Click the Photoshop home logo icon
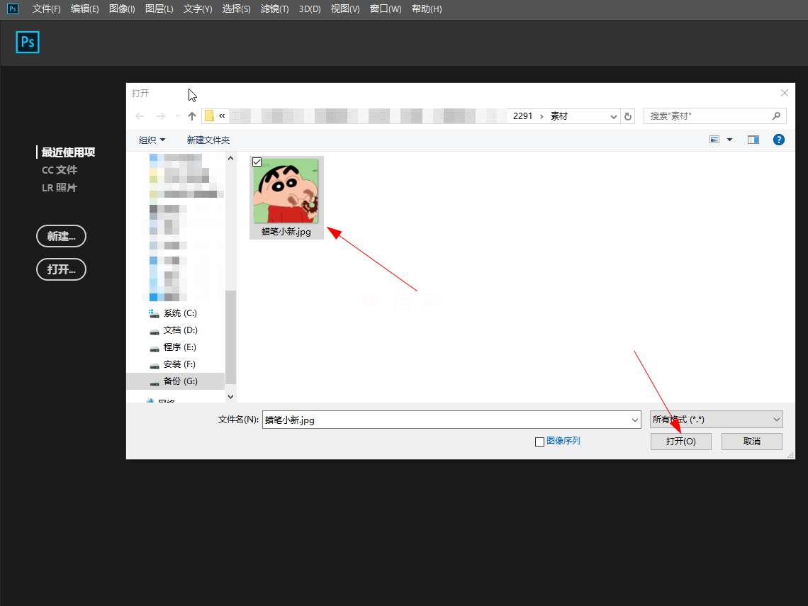The height and width of the screenshot is (606, 808). [x=28, y=43]
